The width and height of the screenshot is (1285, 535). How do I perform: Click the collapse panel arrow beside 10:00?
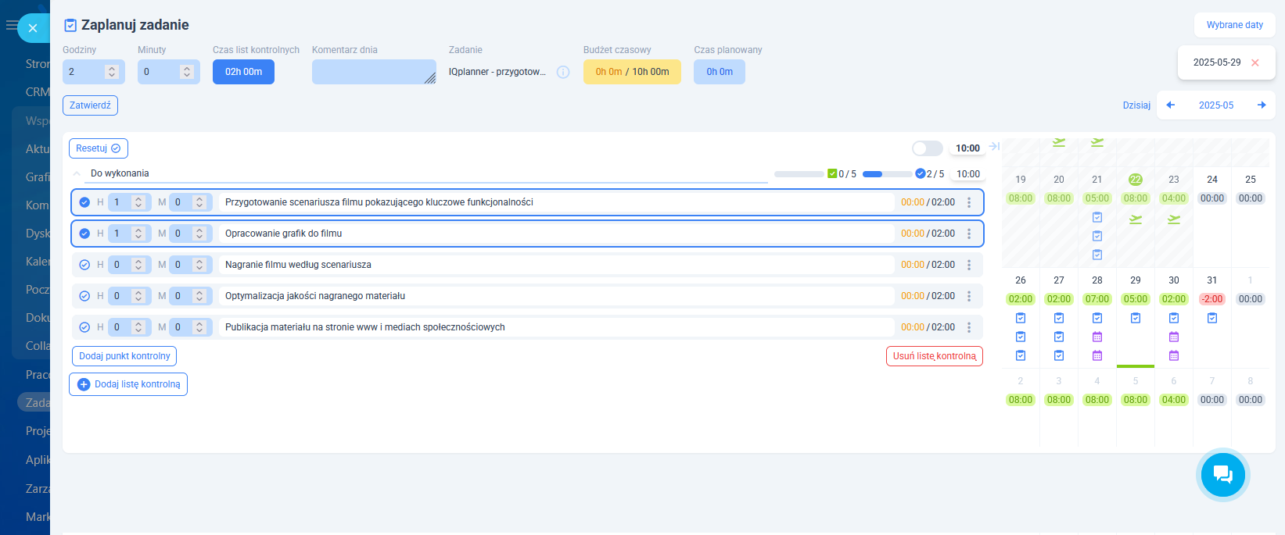pyautogui.click(x=994, y=147)
